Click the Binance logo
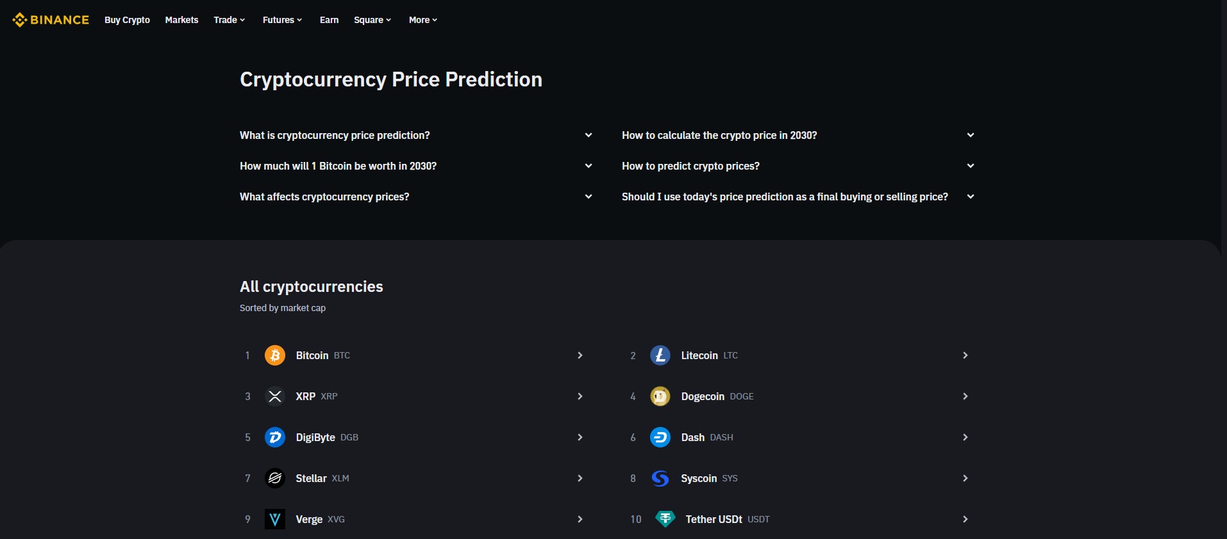The height and width of the screenshot is (539, 1227). tap(50, 20)
